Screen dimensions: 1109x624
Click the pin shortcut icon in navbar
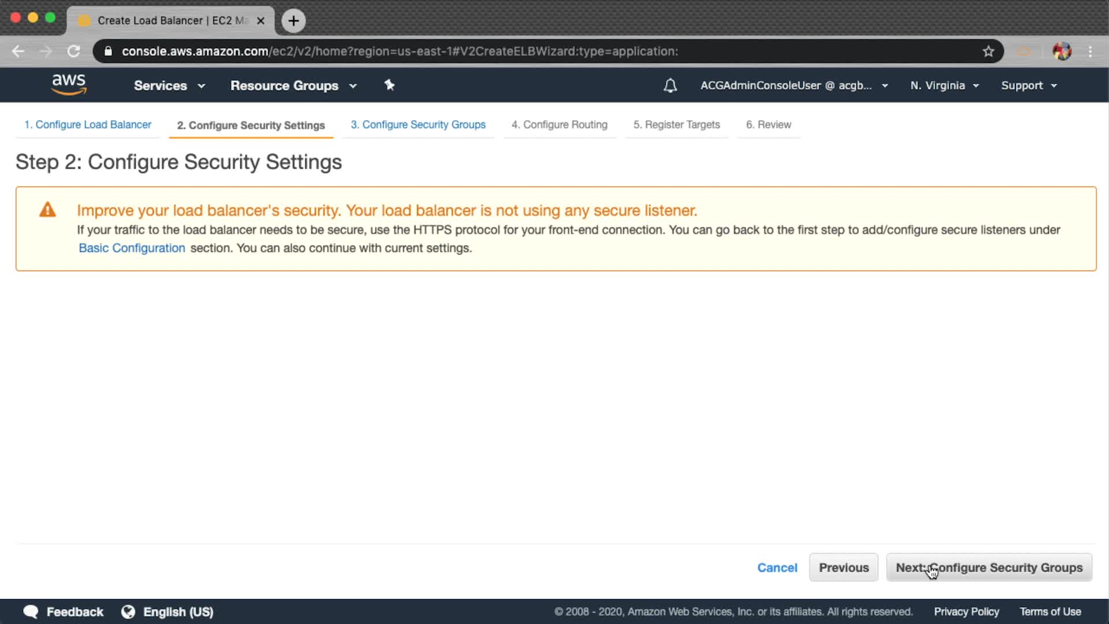(389, 85)
